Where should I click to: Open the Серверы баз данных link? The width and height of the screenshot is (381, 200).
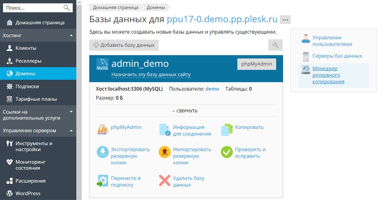(x=337, y=56)
